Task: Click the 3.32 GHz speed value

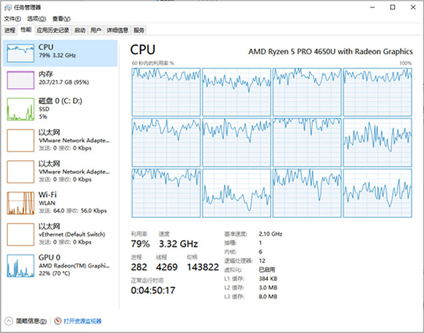Action: point(178,244)
